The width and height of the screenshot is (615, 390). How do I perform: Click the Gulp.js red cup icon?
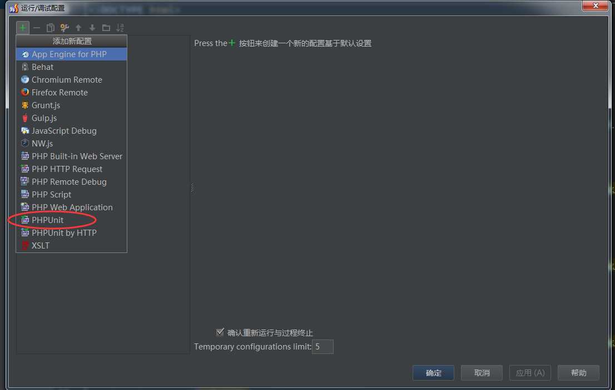click(x=25, y=118)
